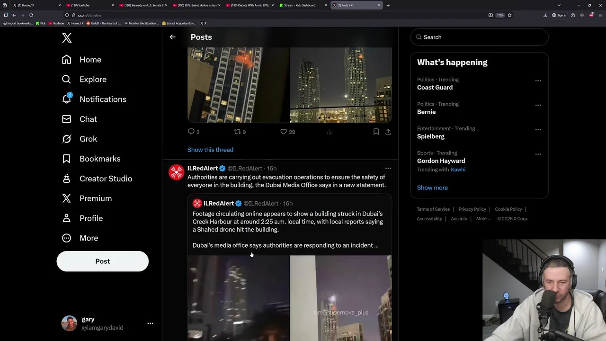
Task: Open browser Downloads panel
Action: [x=545, y=15]
